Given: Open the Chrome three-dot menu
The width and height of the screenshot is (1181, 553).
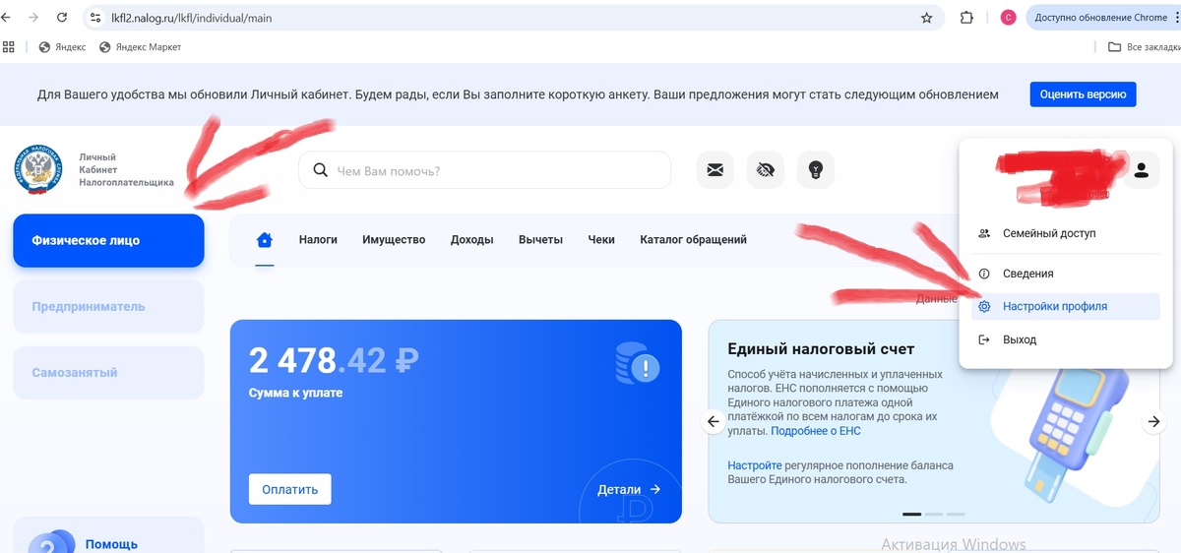Looking at the screenshot, I should (x=1176, y=18).
